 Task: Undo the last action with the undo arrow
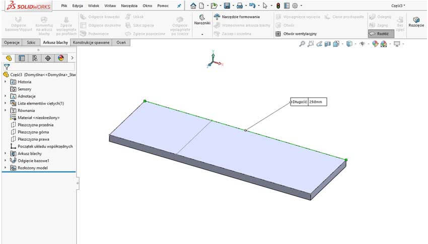coord(252,6)
